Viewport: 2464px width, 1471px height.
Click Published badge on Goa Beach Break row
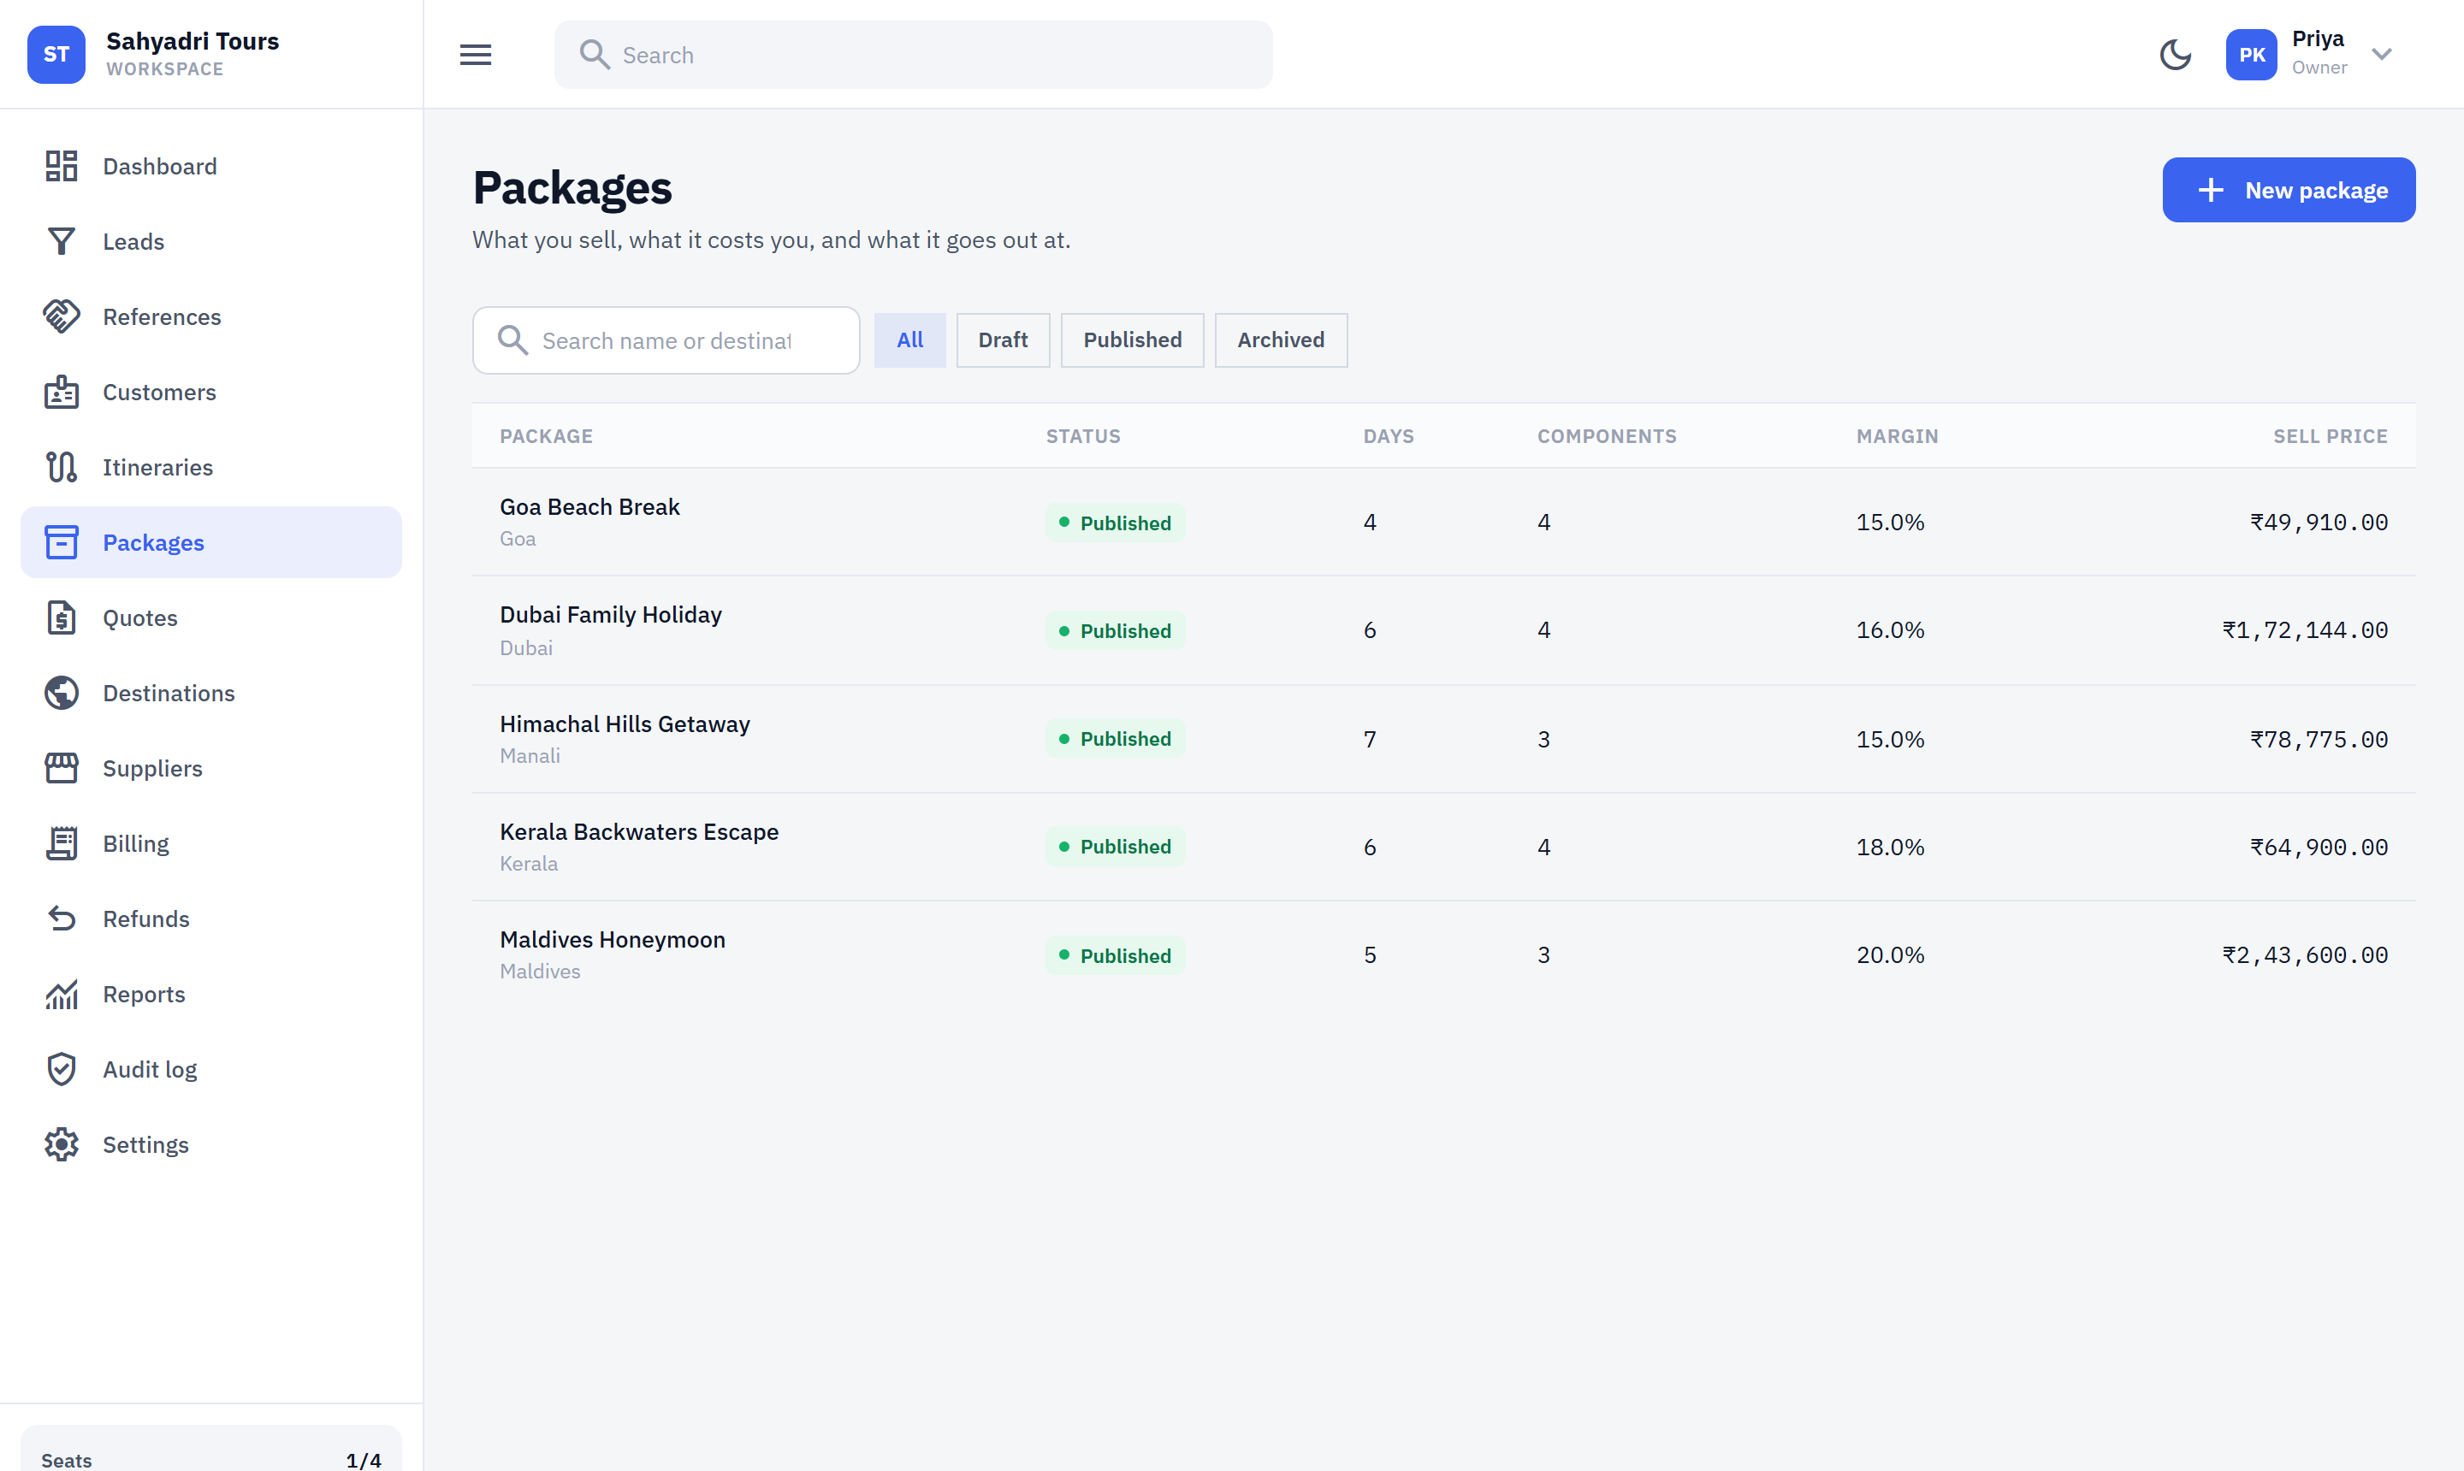coord(1115,523)
